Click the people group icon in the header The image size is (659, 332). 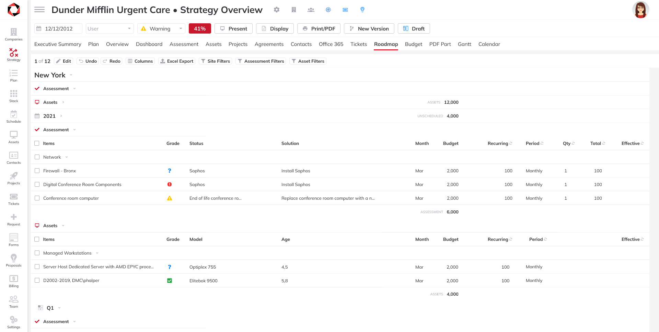click(311, 10)
